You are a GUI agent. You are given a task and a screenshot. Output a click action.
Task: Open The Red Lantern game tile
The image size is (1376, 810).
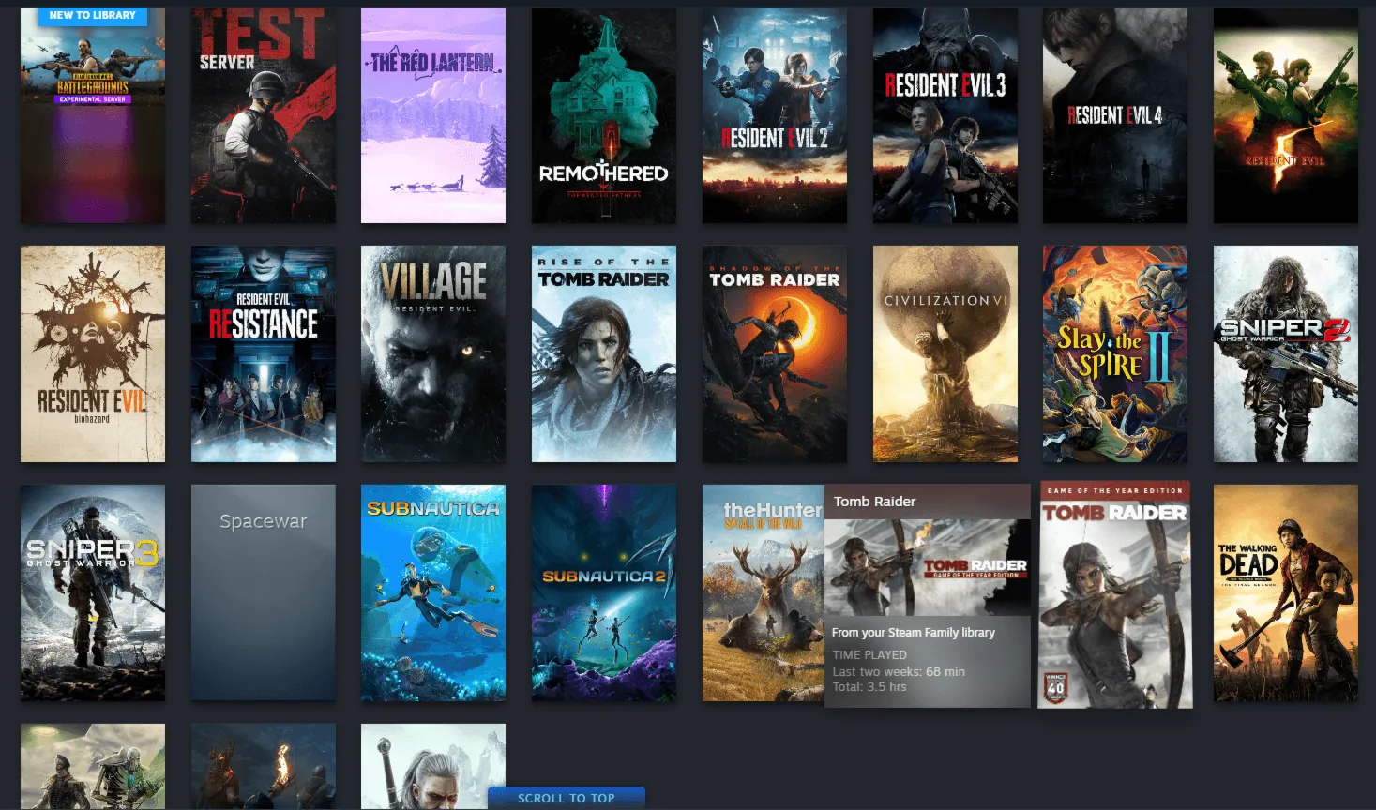[x=433, y=115]
